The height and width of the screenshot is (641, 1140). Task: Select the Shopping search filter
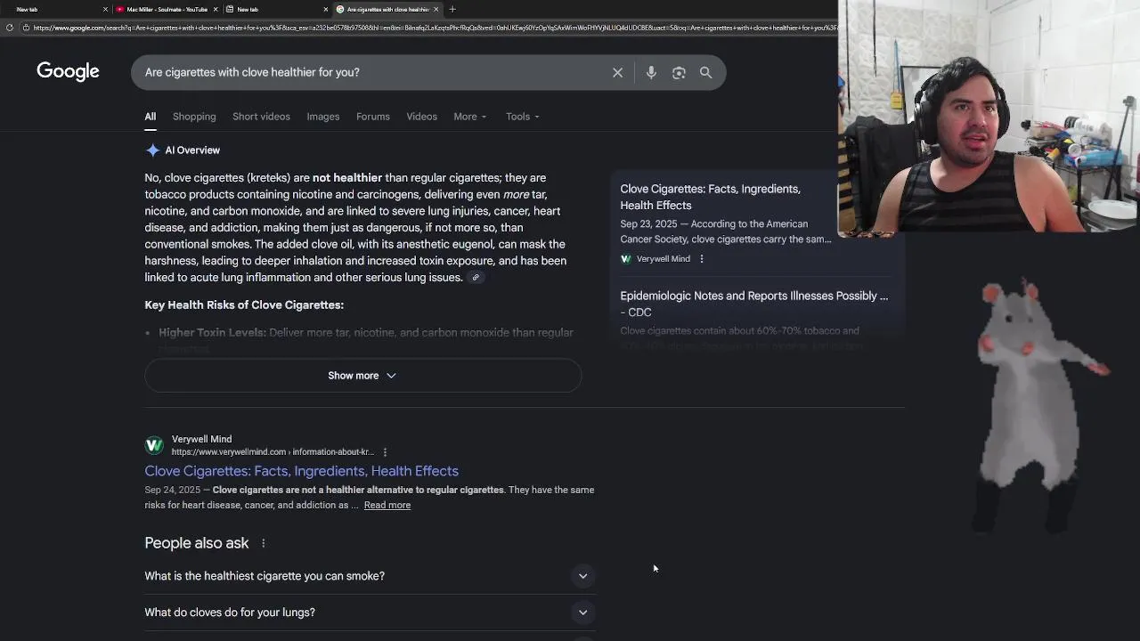click(x=194, y=117)
